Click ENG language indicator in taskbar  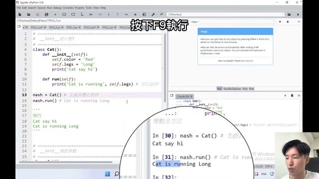point(264,174)
